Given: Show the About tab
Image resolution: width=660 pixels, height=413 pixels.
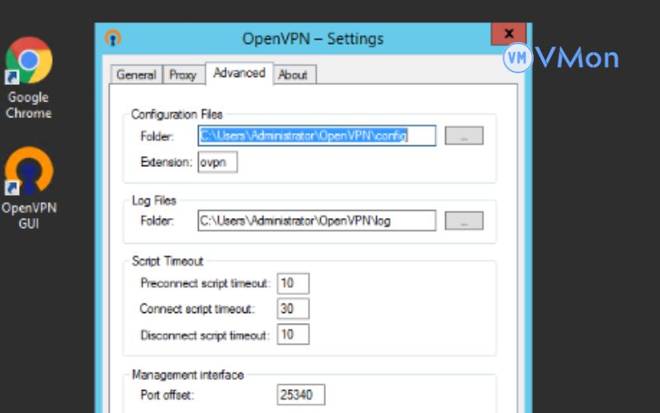Looking at the screenshot, I should (293, 74).
